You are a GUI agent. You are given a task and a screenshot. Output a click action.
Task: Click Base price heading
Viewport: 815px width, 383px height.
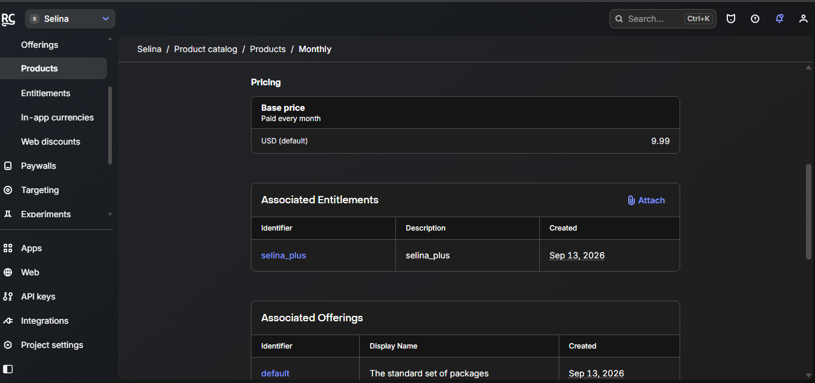[283, 108]
